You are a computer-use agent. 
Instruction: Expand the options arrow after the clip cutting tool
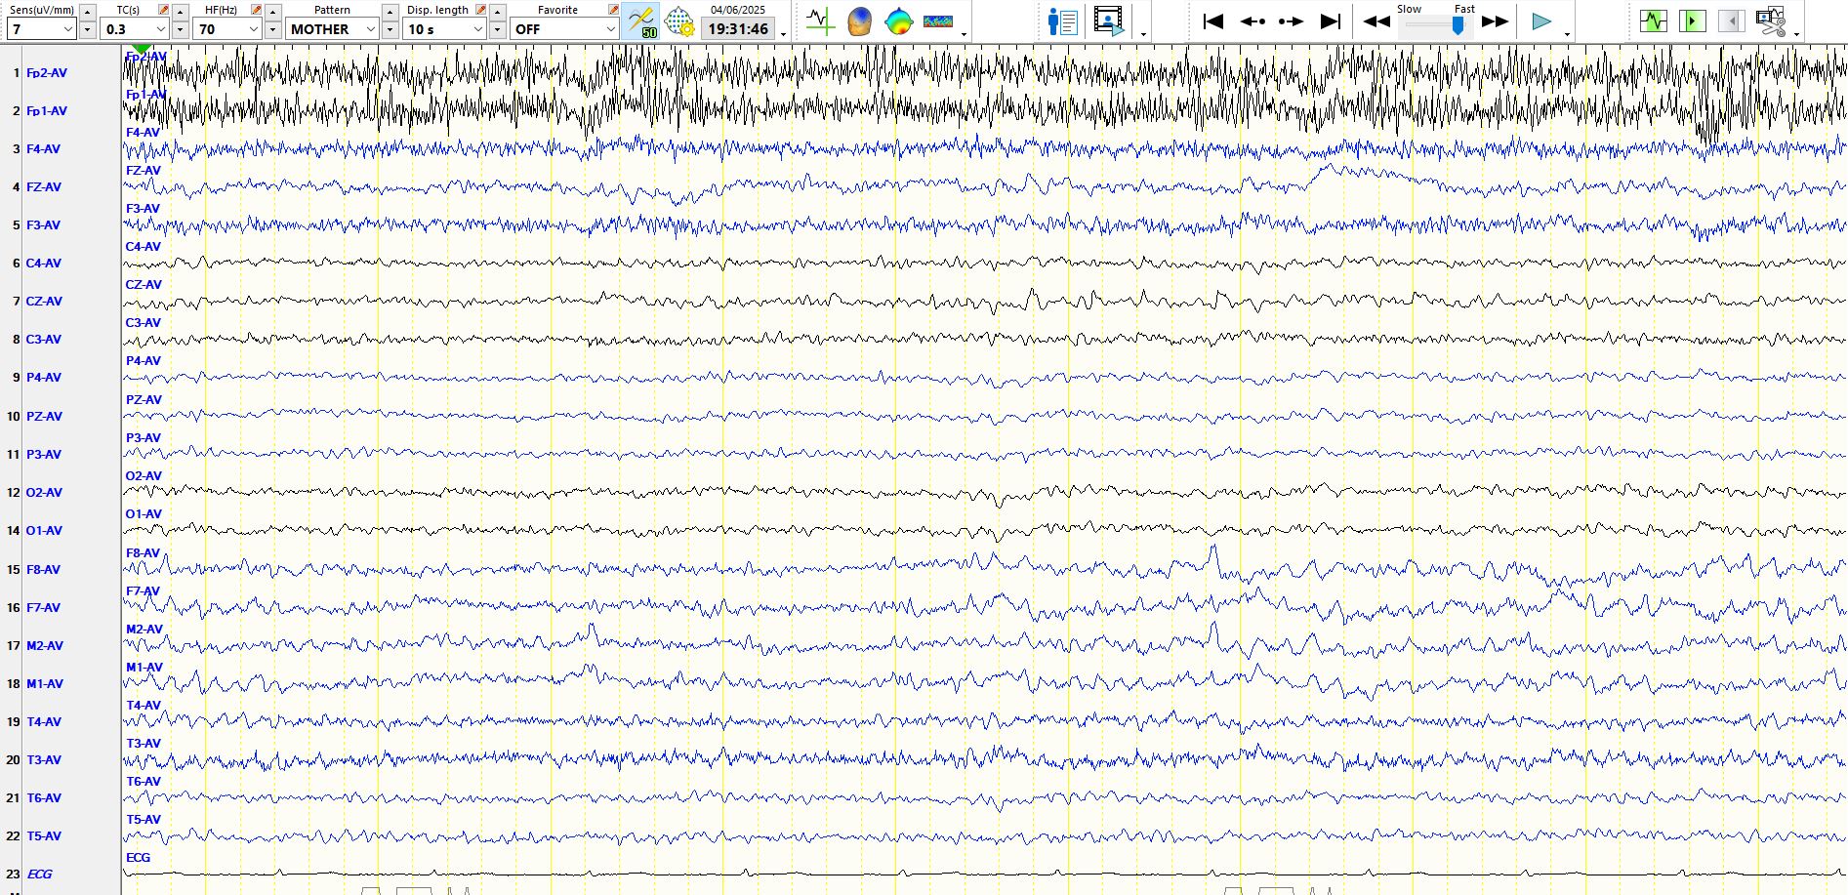click(1796, 34)
